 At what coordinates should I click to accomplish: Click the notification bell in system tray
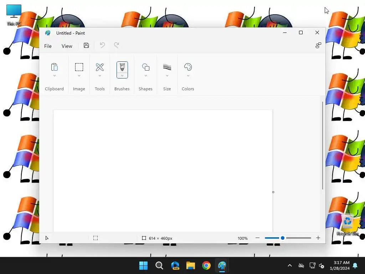(x=355, y=265)
